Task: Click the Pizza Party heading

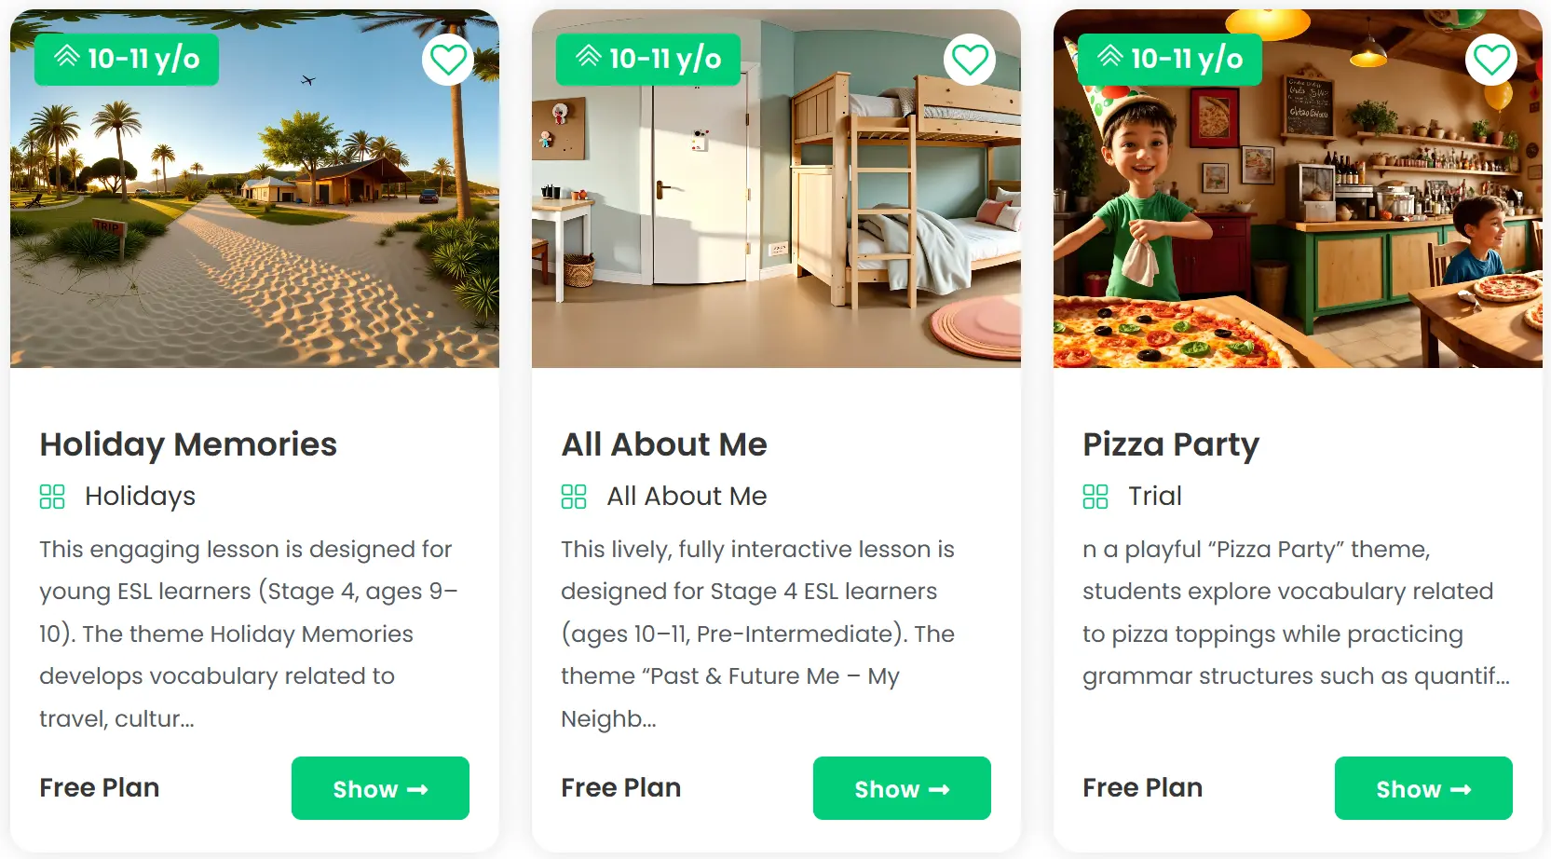Action: [x=1171, y=444]
